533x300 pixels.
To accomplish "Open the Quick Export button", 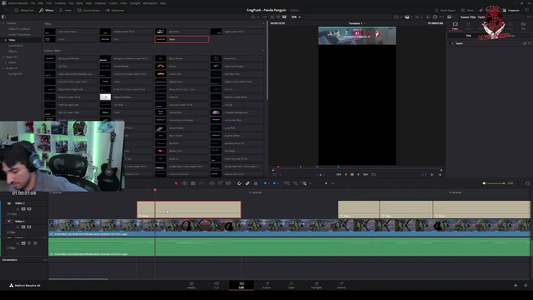I will 445,10.
